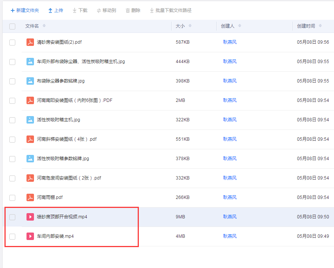Viewport: 334px width, 268px height.
Task: Sort by 大小 using the sort arrows
Action: pos(190,26)
